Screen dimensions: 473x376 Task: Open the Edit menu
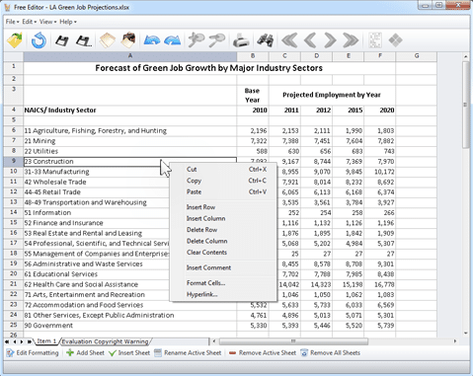(29, 22)
